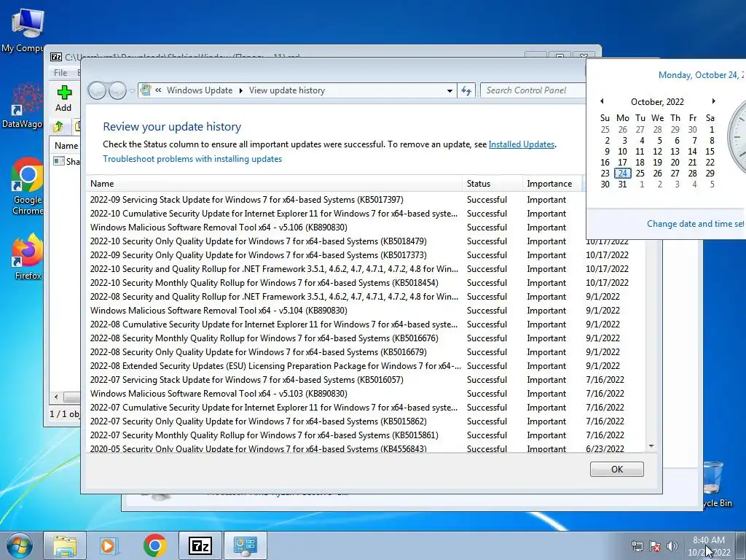
Task: Click View update history breadcrumb
Action: tap(287, 90)
